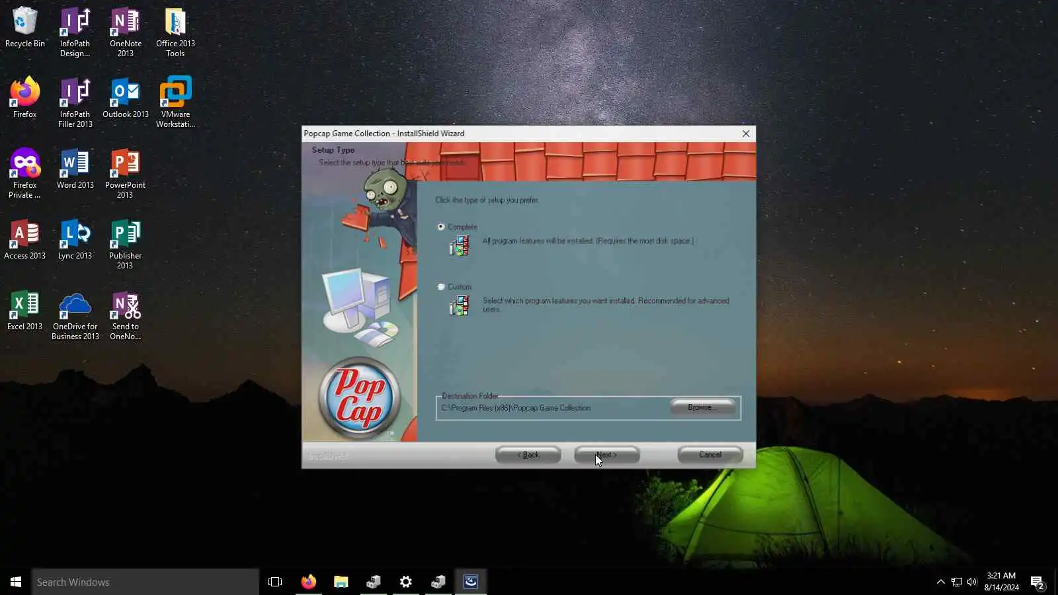Screen dimensions: 1058x595
Task: Proceed with the Next button
Action: (606, 455)
